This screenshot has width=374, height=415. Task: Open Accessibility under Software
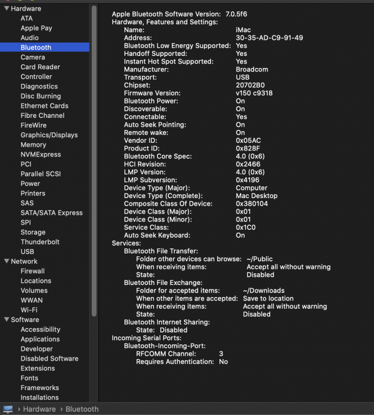40,330
